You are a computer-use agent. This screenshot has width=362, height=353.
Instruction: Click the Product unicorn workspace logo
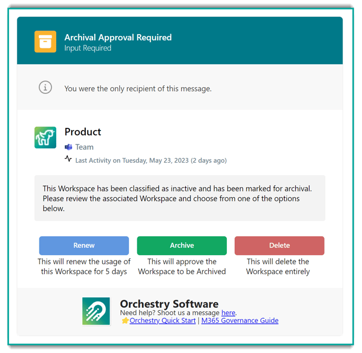pyautogui.click(x=45, y=137)
